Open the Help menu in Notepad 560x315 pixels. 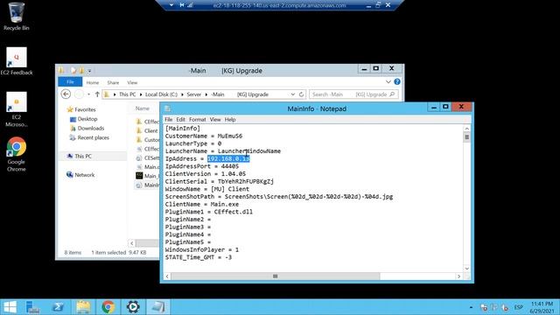[x=230, y=119]
